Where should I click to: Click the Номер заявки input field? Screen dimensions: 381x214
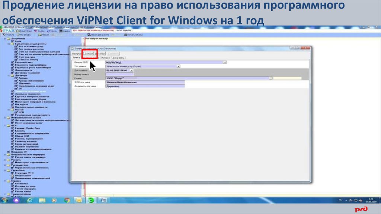click(x=119, y=74)
